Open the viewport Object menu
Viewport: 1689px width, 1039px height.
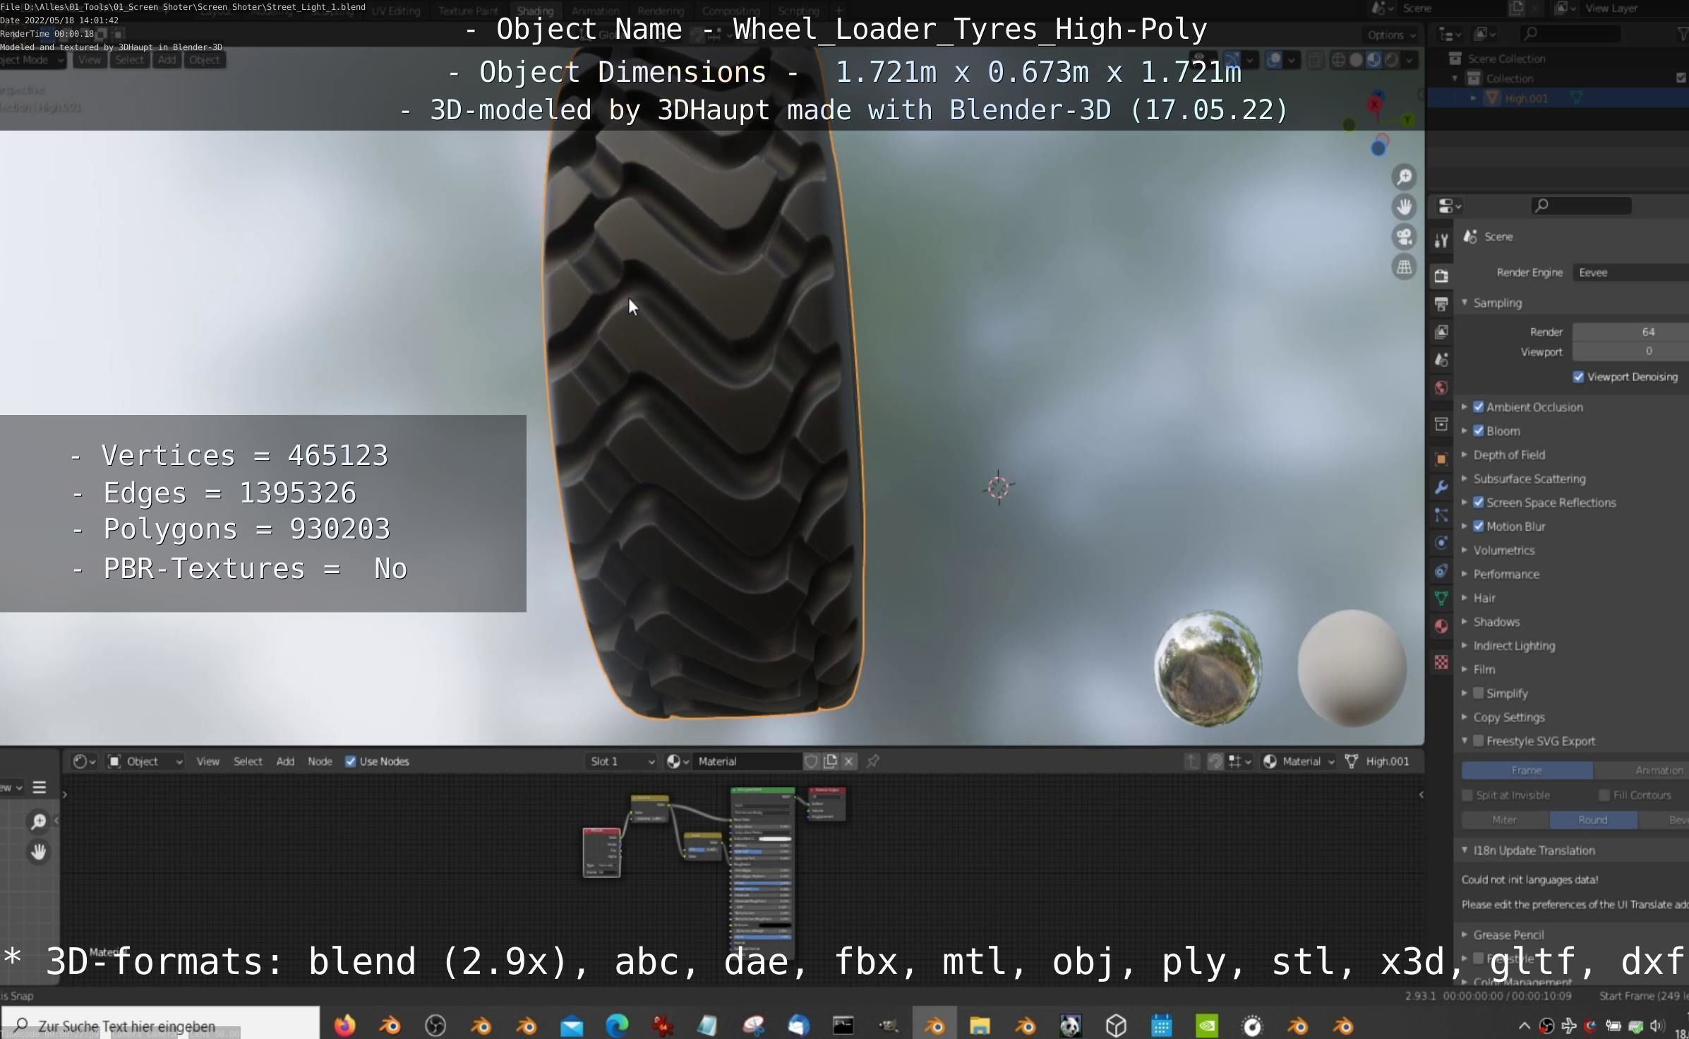(x=204, y=60)
